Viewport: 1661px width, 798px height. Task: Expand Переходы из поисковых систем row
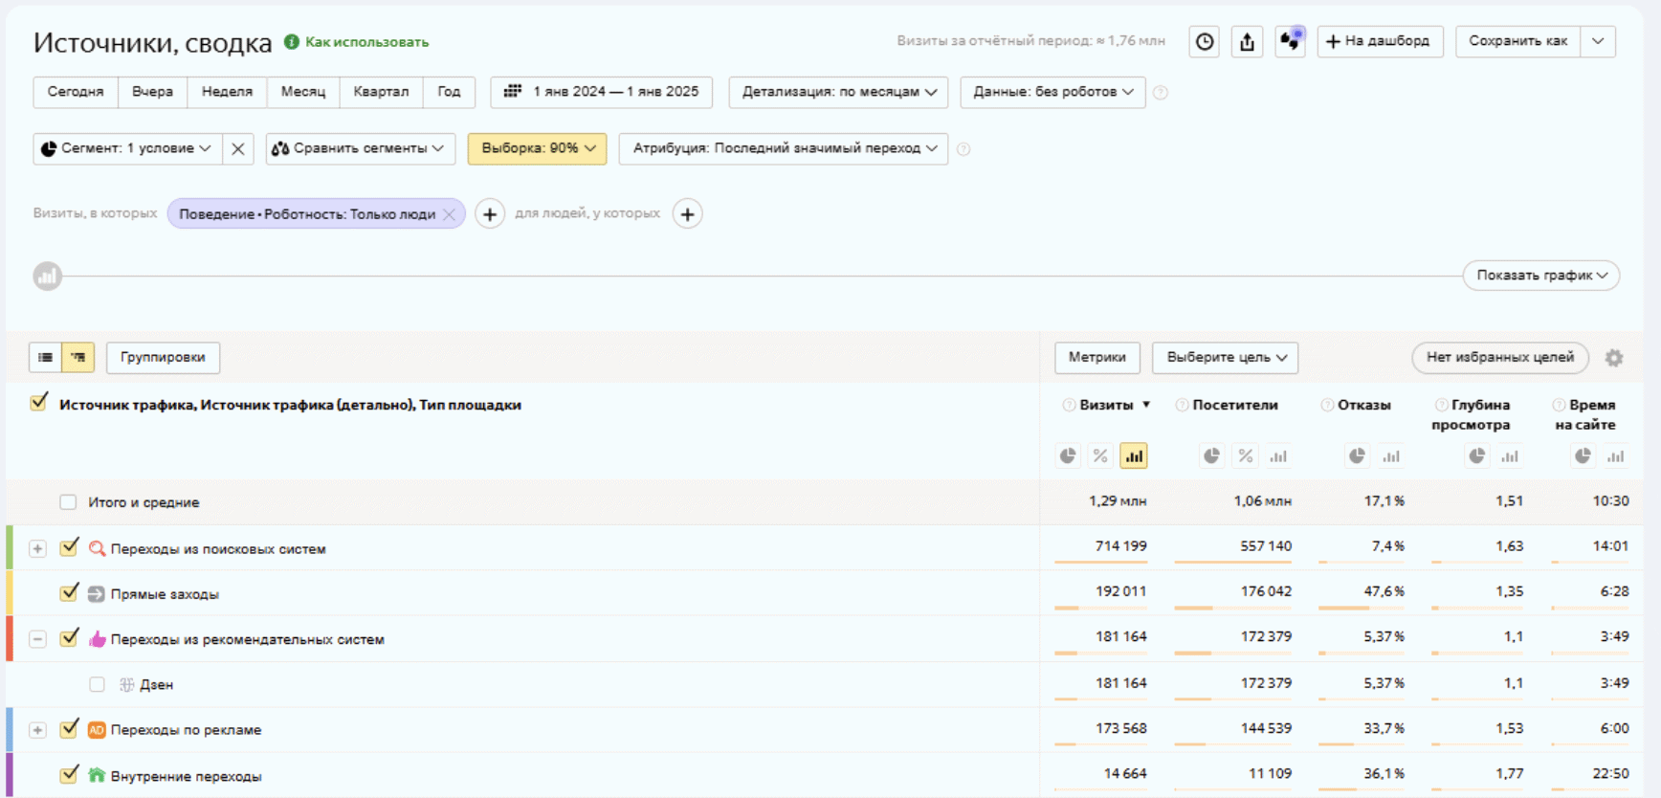click(37, 548)
